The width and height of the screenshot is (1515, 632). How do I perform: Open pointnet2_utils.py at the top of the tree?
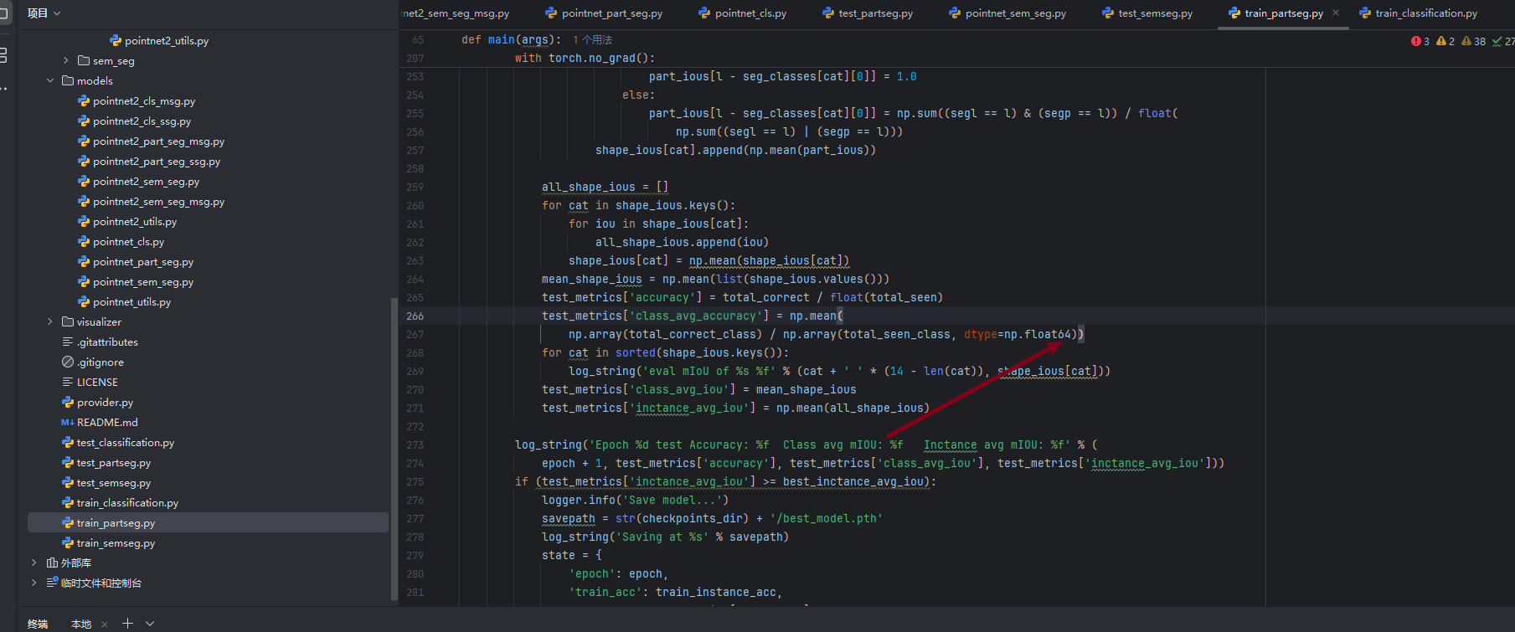point(160,41)
